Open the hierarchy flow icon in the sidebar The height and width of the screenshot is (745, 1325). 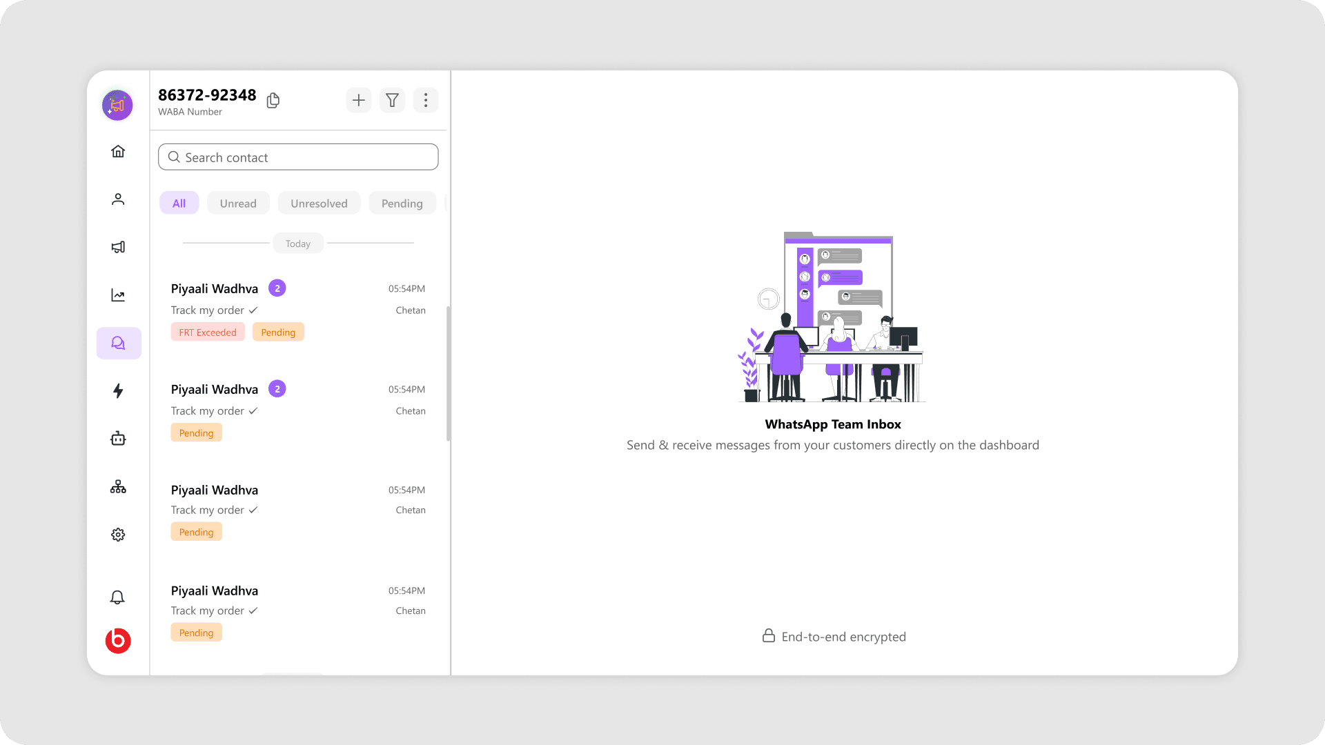point(118,487)
